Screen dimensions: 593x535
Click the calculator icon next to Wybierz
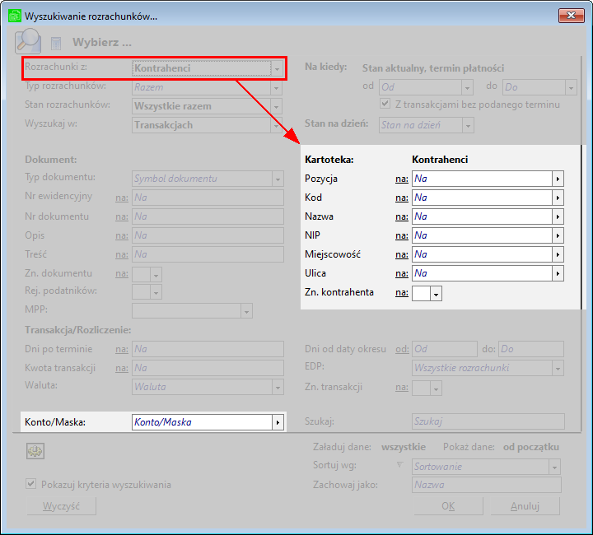[56, 44]
